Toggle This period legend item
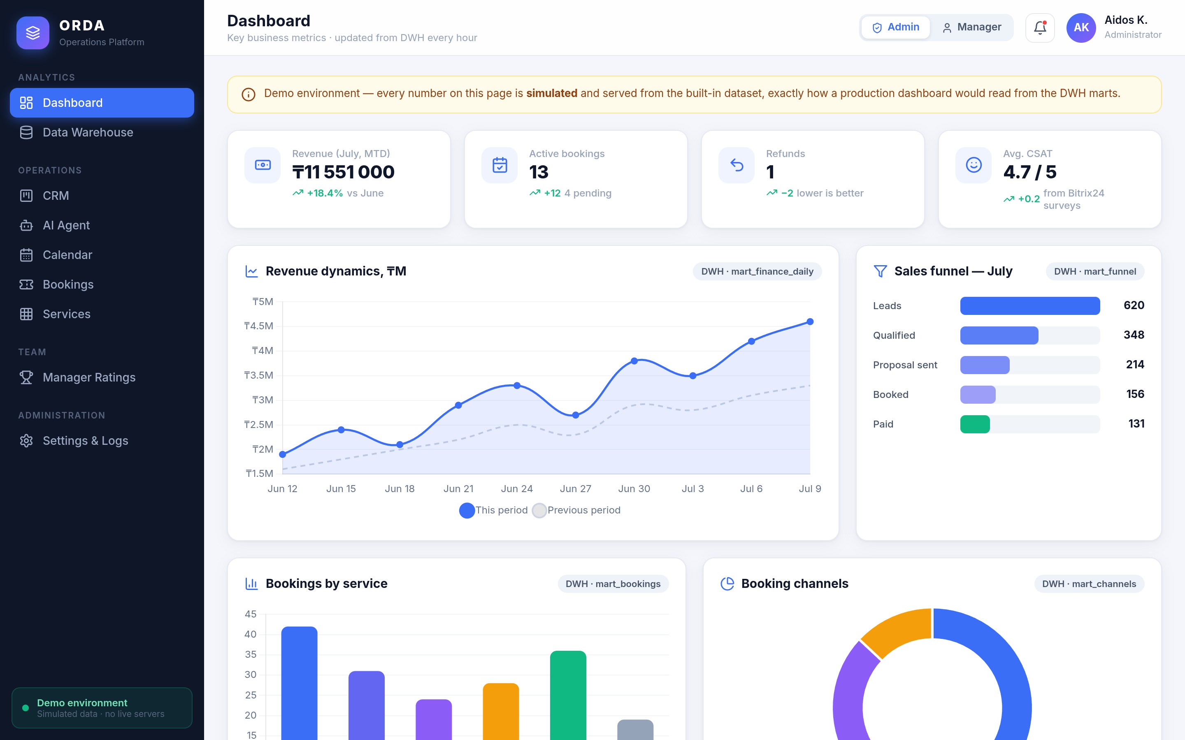1185x740 pixels. pyautogui.click(x=494, y=510)
